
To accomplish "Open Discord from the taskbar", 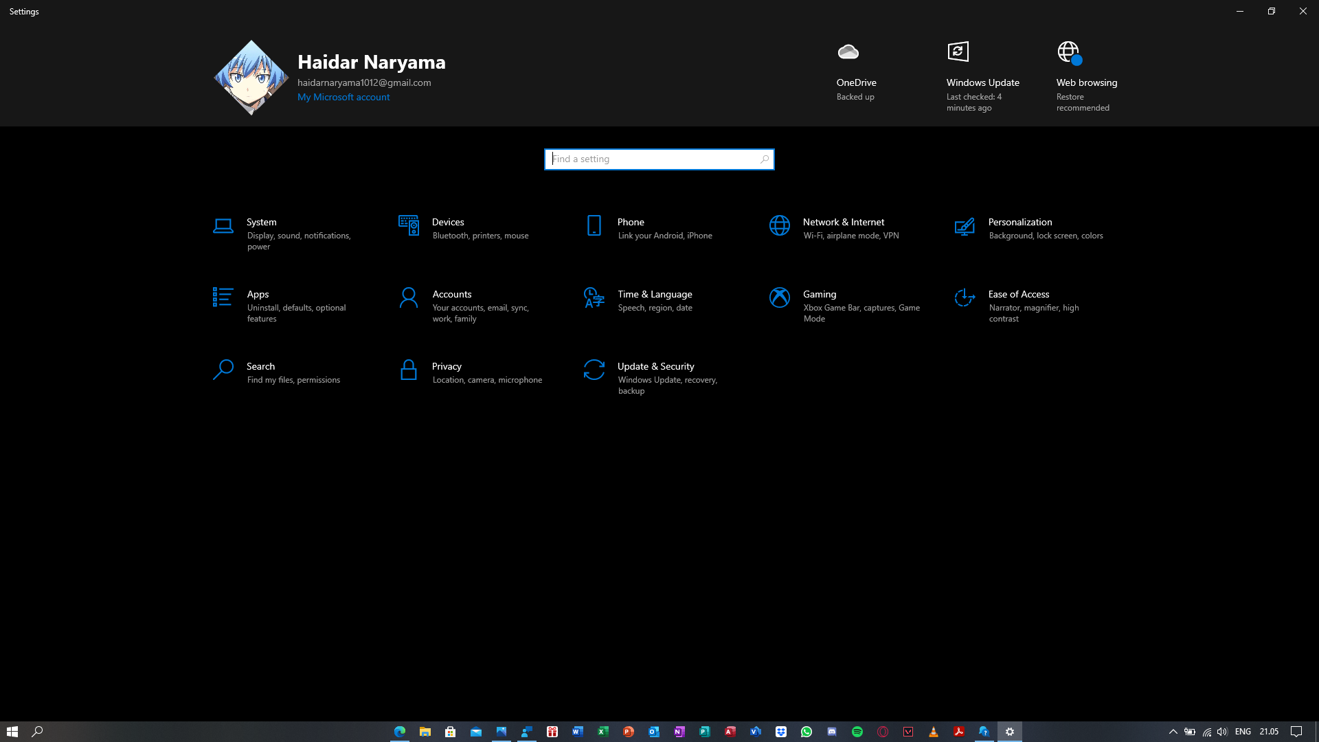I will tap(832, 732).
